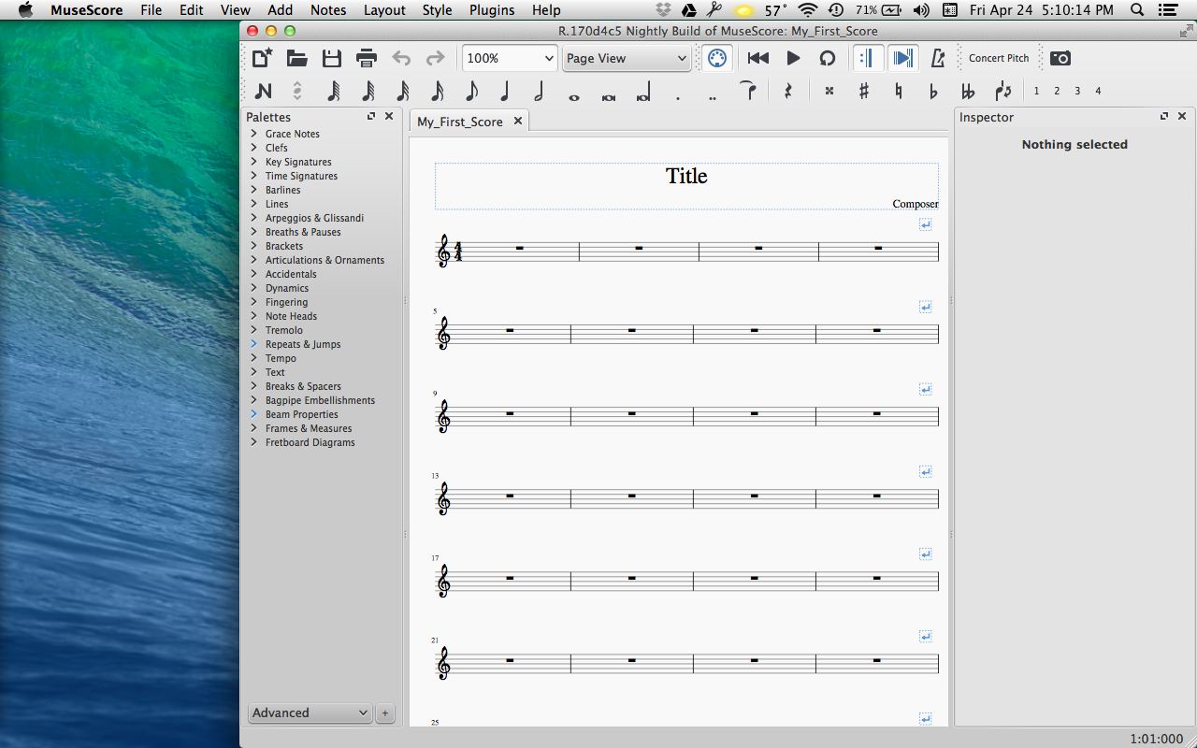Open the Notes menu
The height and width of the screenshot is (748, 1197).
(328, 10)
